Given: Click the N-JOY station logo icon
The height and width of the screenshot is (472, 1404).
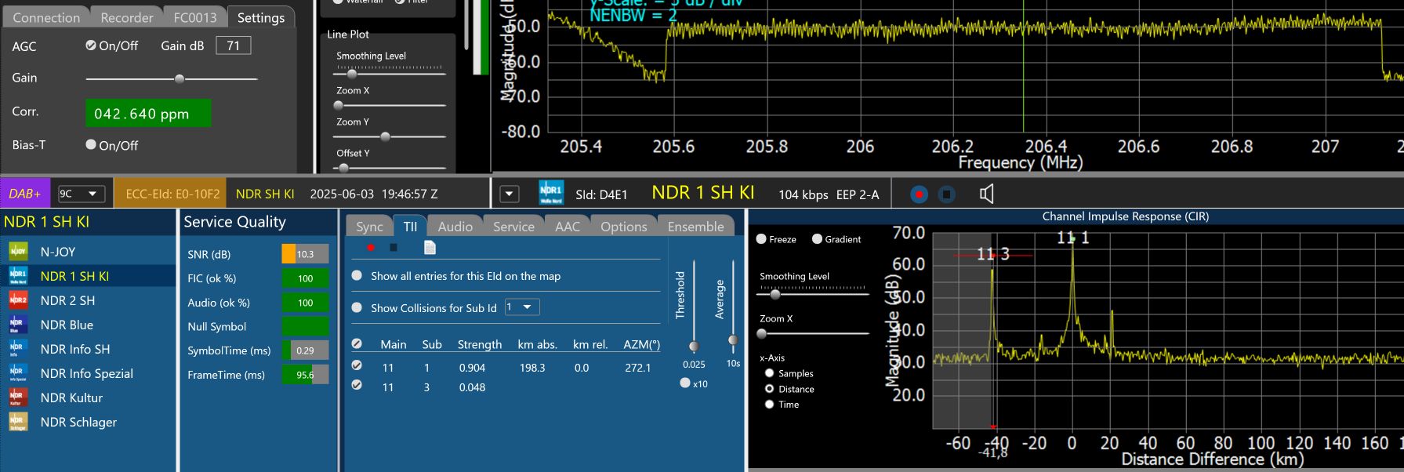Looking at the screenshot, I should [17, 252].
